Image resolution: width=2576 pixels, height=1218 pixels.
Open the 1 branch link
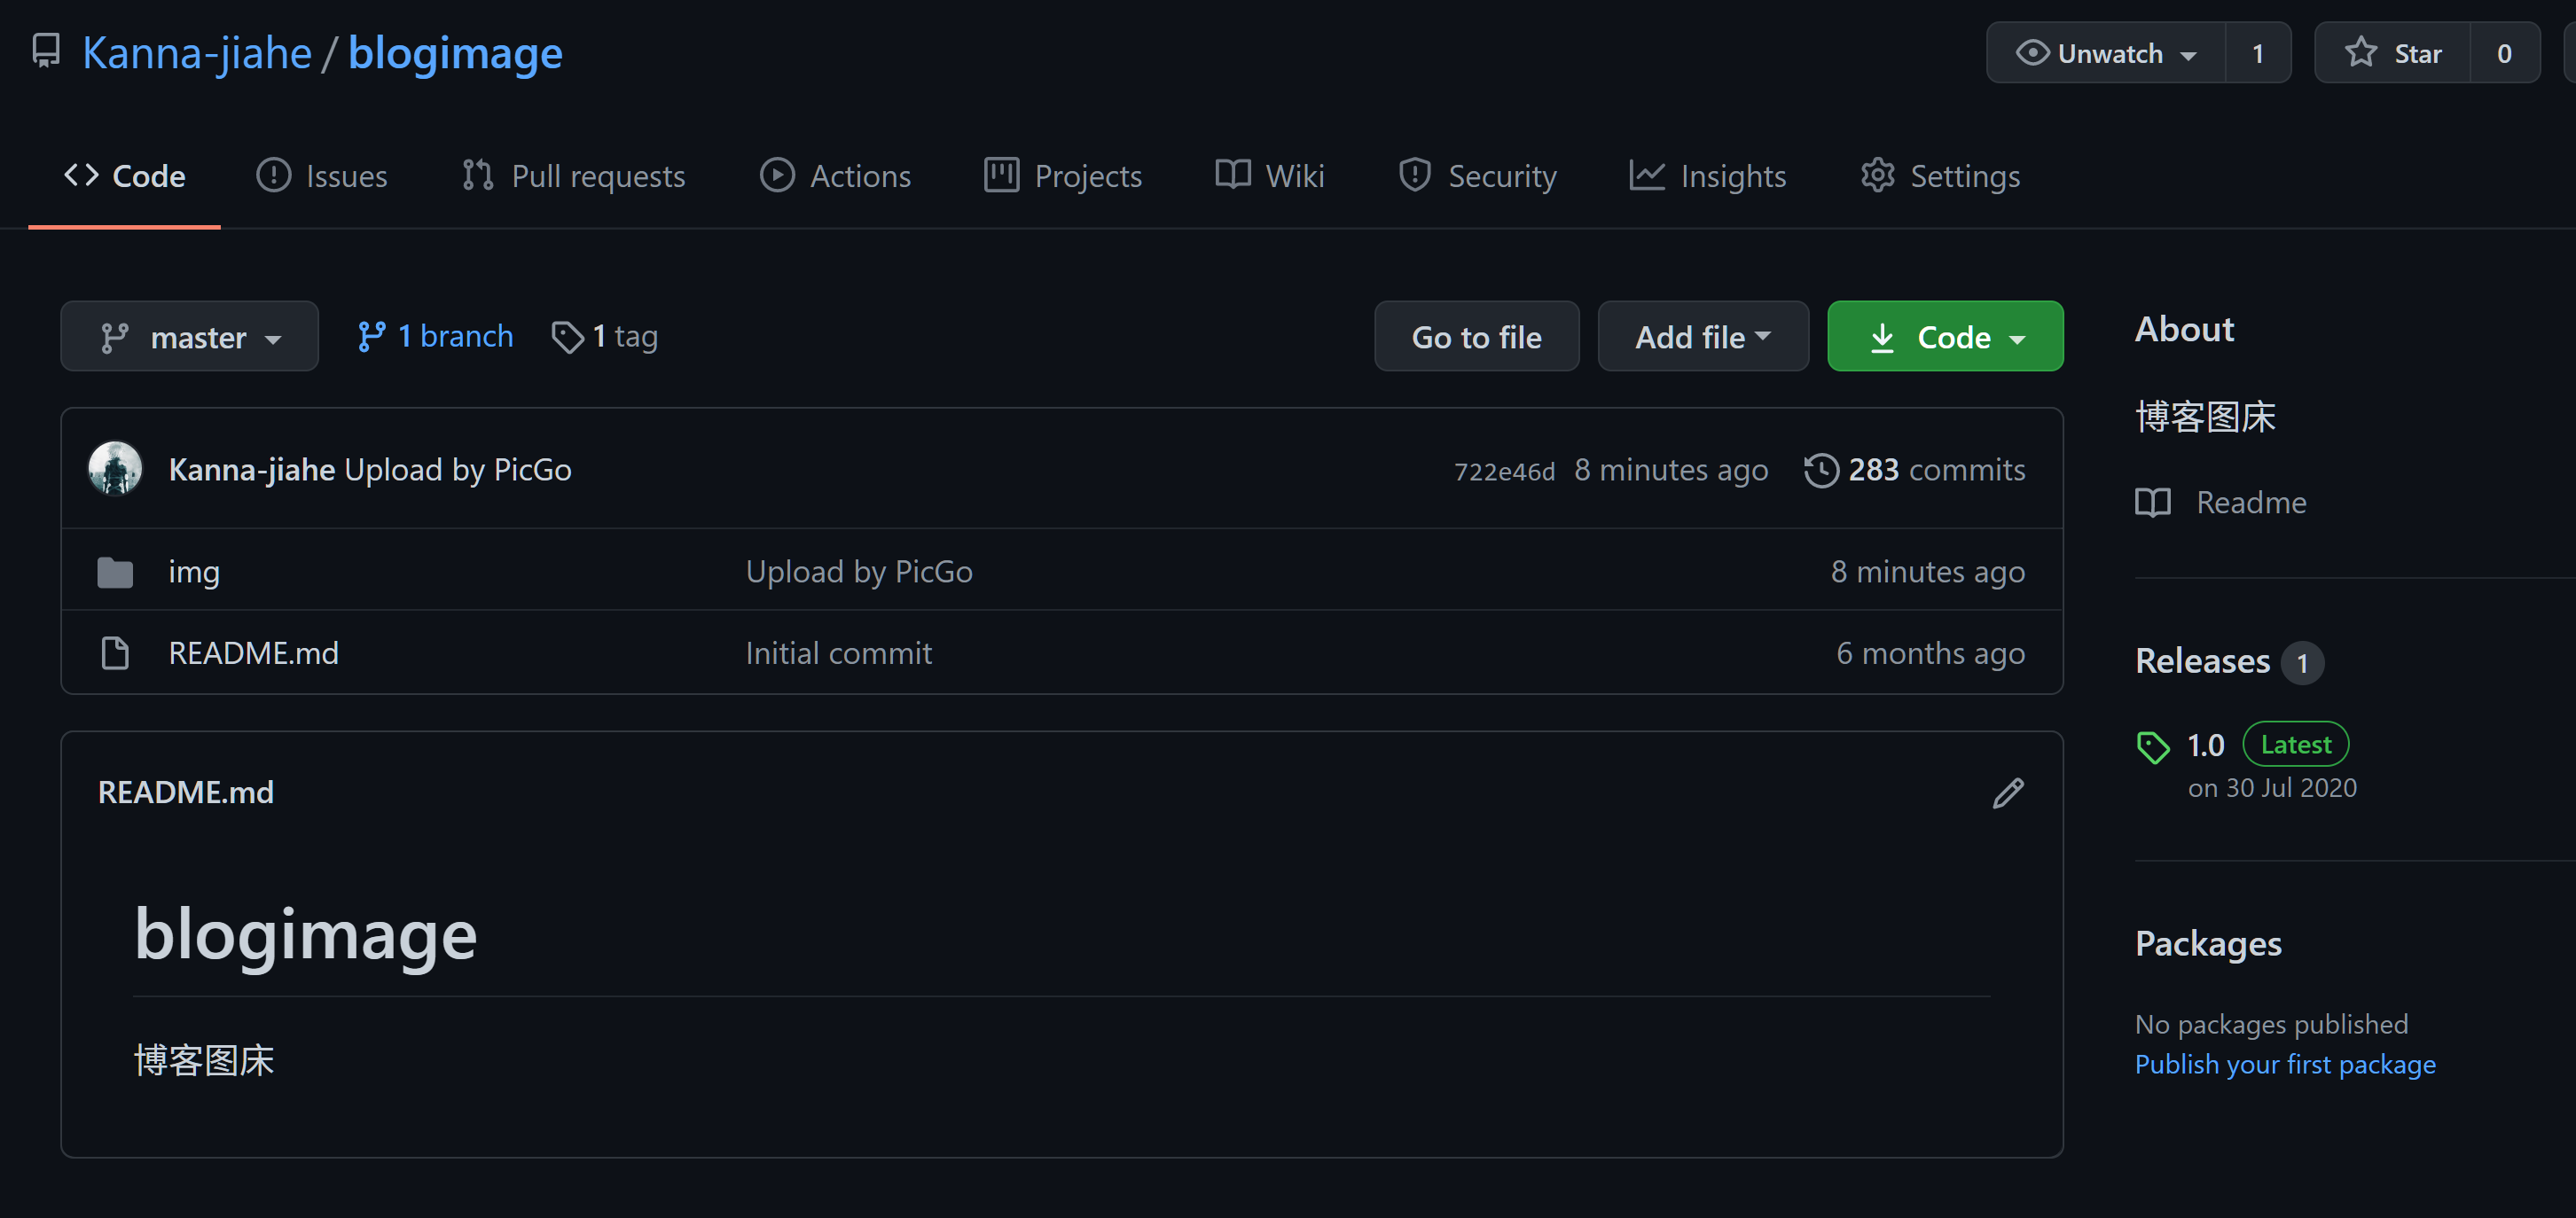pos(436,336)
